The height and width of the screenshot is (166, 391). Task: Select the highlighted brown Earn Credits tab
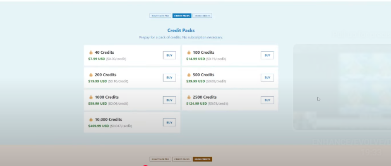click(x=202, y=159)
